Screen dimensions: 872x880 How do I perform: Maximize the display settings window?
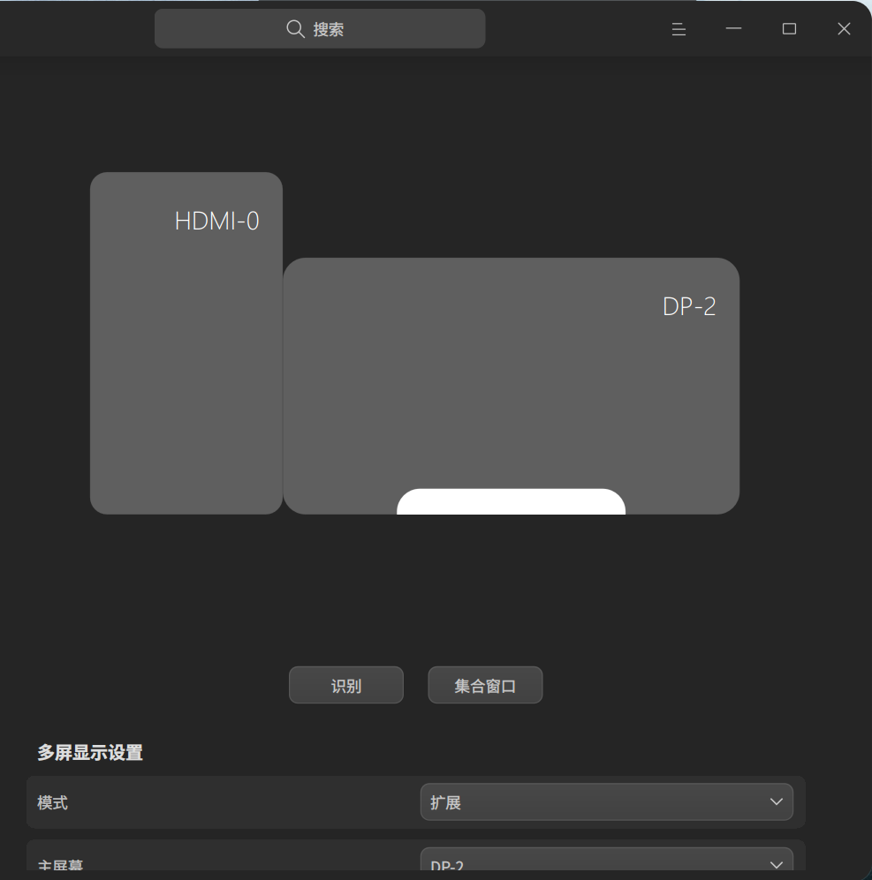[790, 28]
